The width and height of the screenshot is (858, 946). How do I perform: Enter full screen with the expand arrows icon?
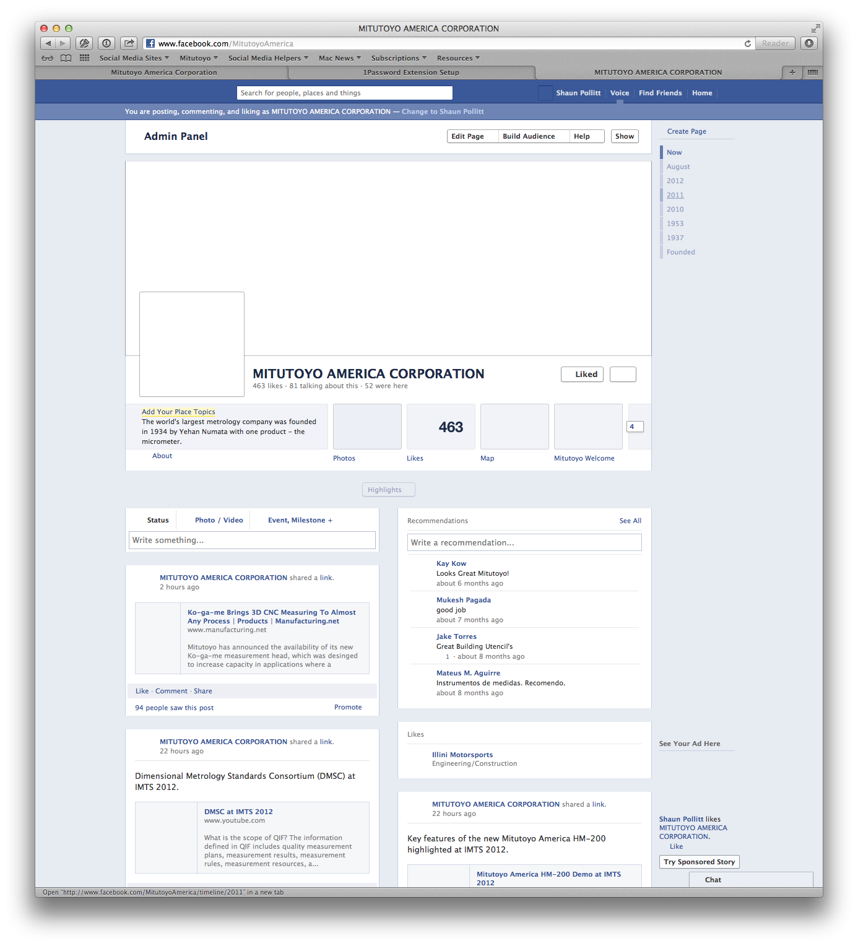[x=815, y=28]
